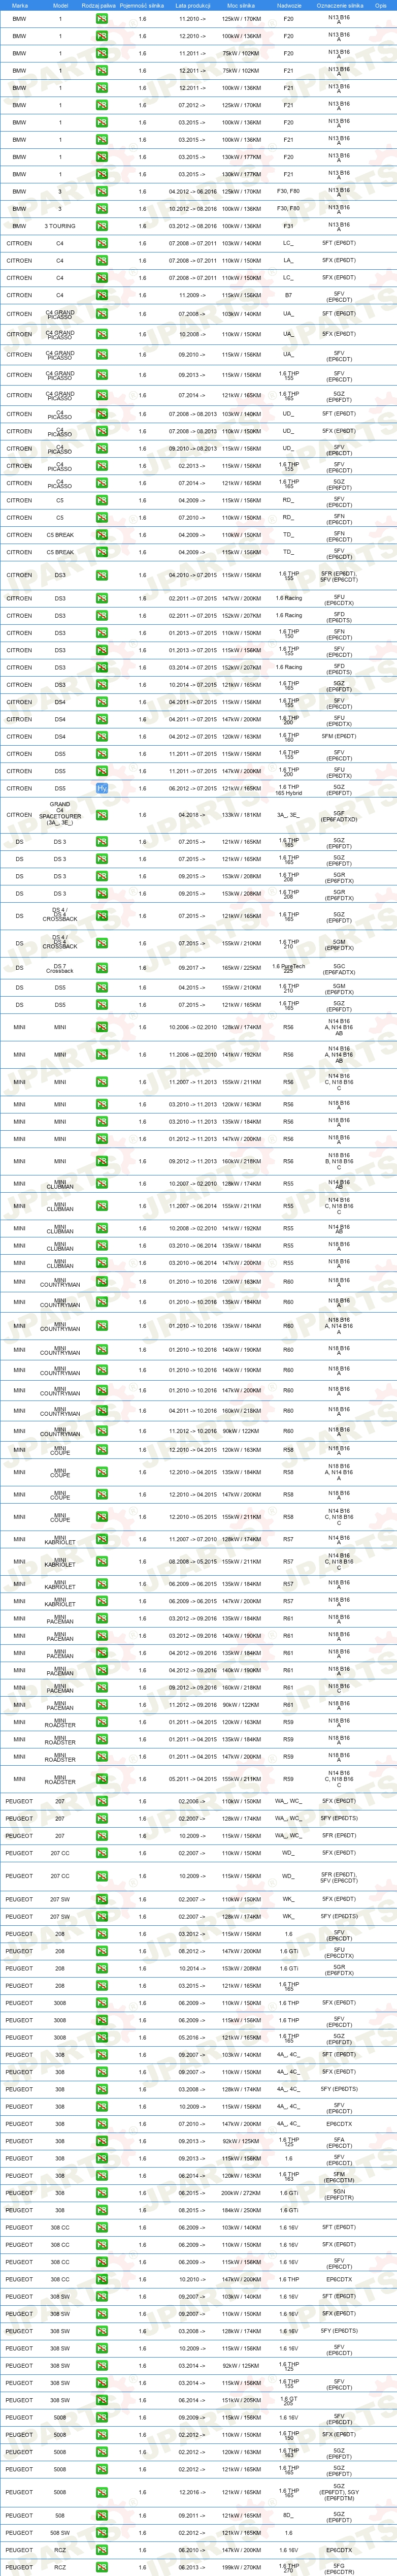Viewport: 397px width, 2576px height.
Task: Click fuel icon for MINI CLUBMAN 141kW/192KM
Action: [102, 1229]
